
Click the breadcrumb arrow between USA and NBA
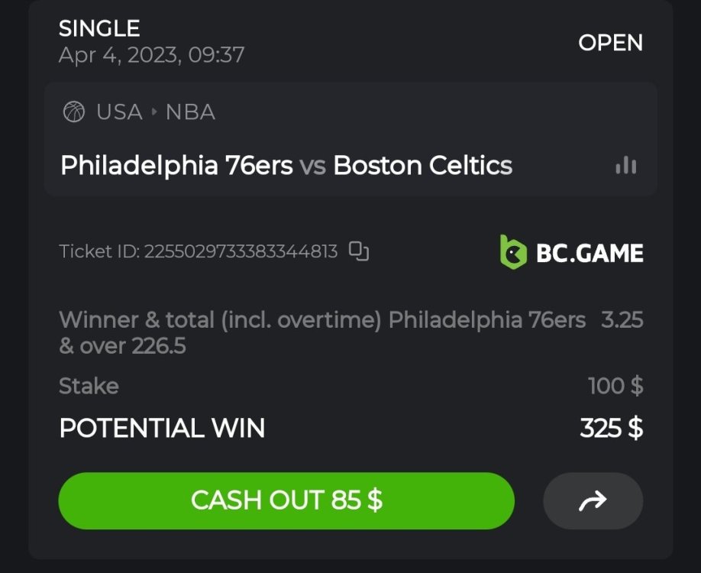154,112
